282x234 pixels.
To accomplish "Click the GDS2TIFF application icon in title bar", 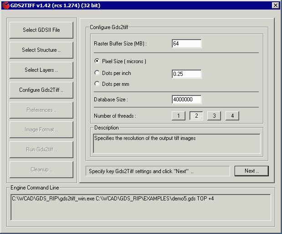I will tap(6, 5).
